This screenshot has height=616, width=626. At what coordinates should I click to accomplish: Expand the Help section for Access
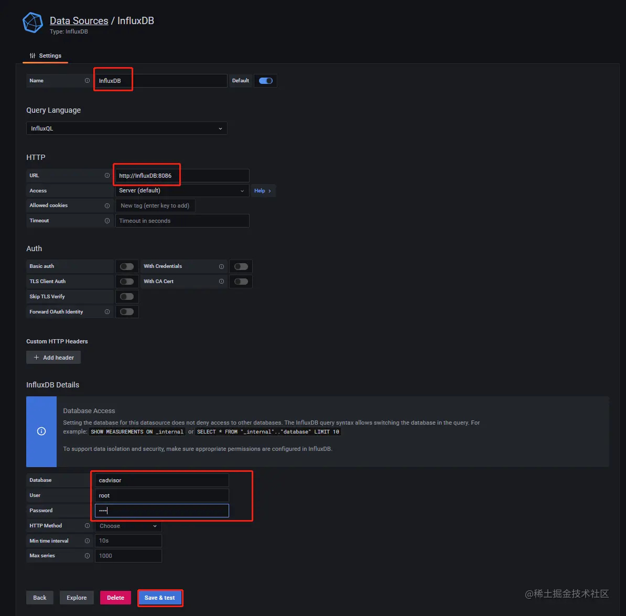[263, 191]
